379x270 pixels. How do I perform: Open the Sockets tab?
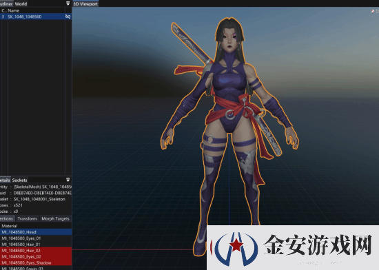click(x=19, y=180)
